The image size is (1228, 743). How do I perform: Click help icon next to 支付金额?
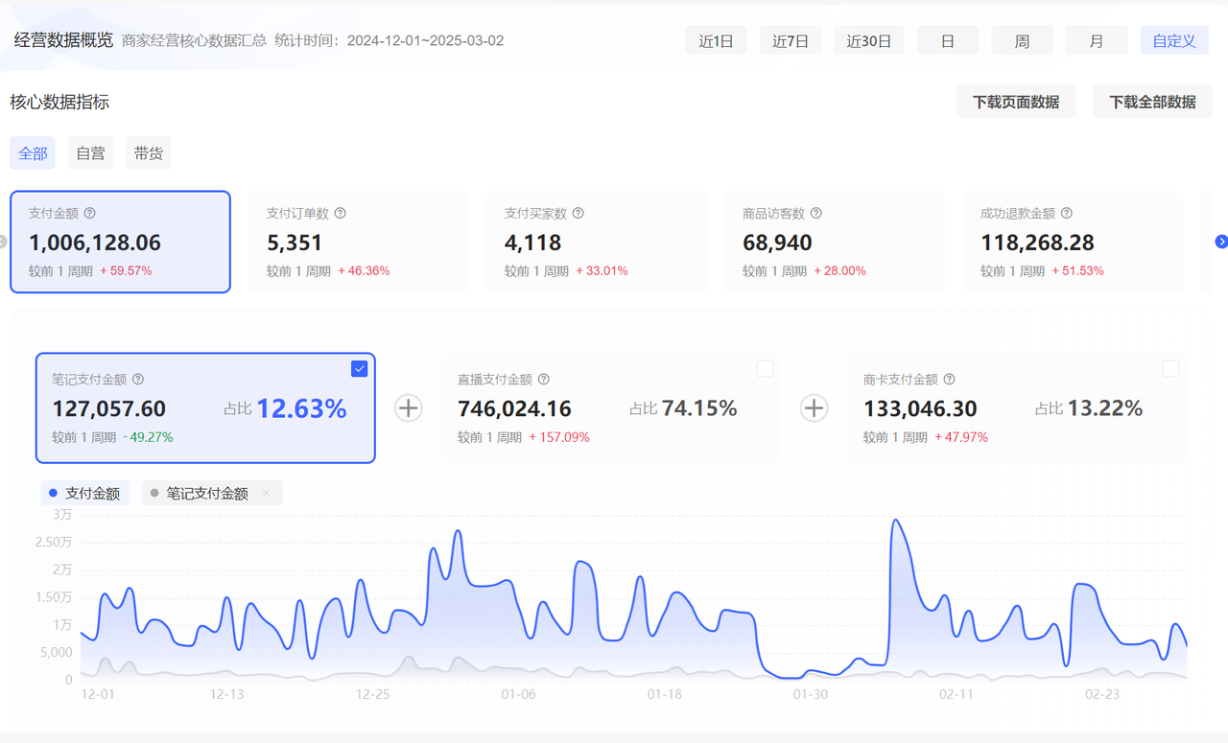pos(90,214)
